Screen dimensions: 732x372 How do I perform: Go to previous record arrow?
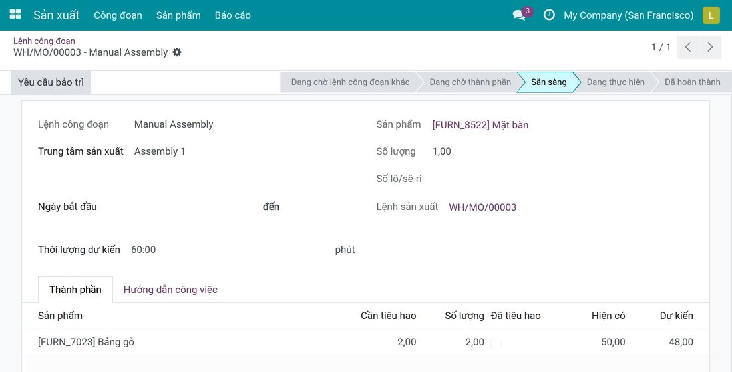tap(687, 47)
